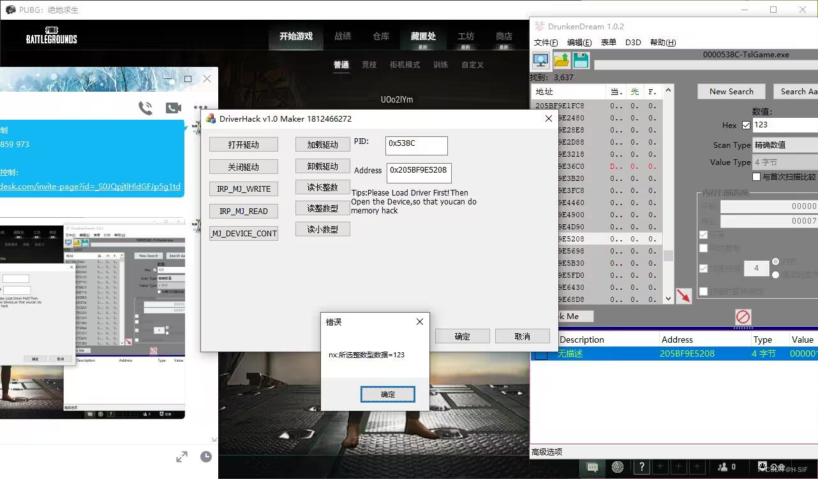Open the PUBG question mark help icon

[x=642, y=467]
